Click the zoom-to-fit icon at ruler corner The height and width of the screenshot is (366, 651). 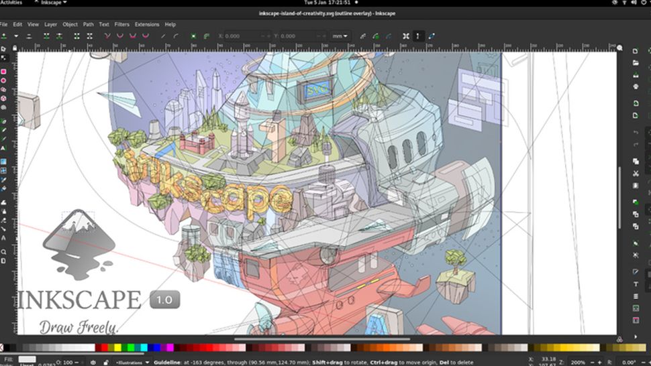[619, 48]
